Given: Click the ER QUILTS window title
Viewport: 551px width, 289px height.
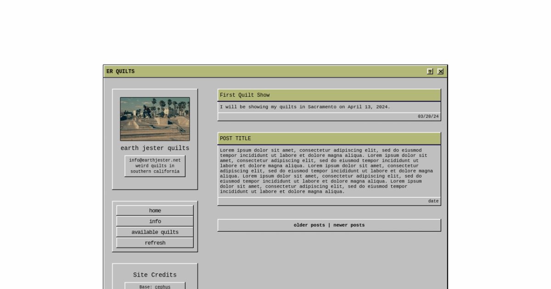Looking at the screenshot, I should 120,72.
